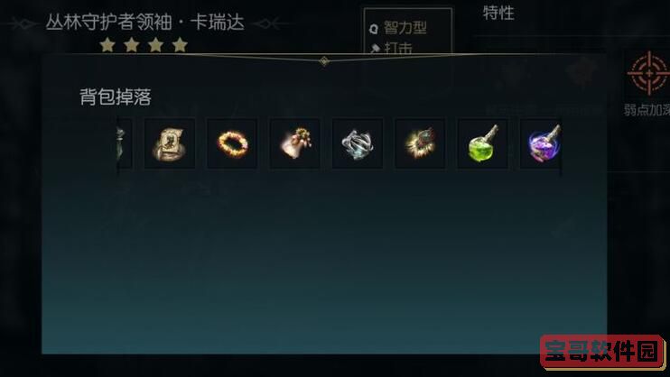This screenshot has height=377, width=670.
Task: Click the 背包掉落 section title
Action: (x=116, y=97)
